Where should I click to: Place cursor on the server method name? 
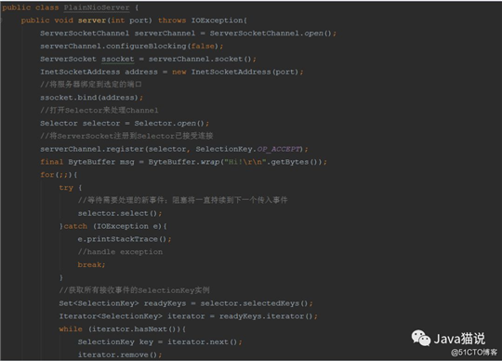pos(92,20)
